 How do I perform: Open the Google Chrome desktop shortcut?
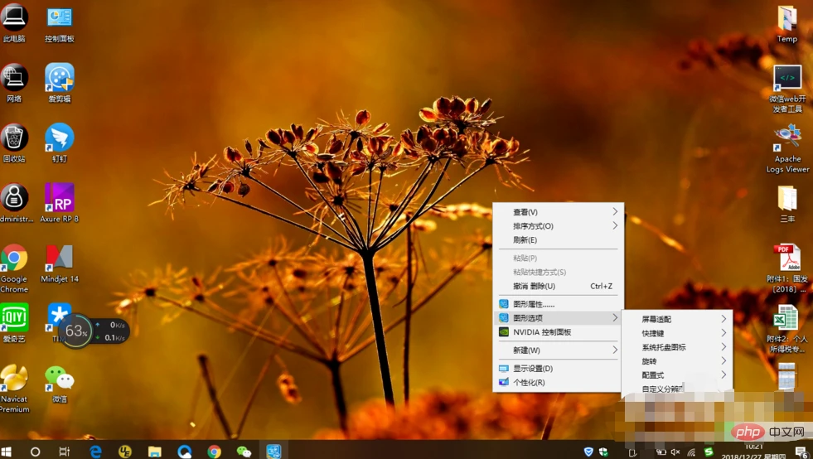click(14, 259)
